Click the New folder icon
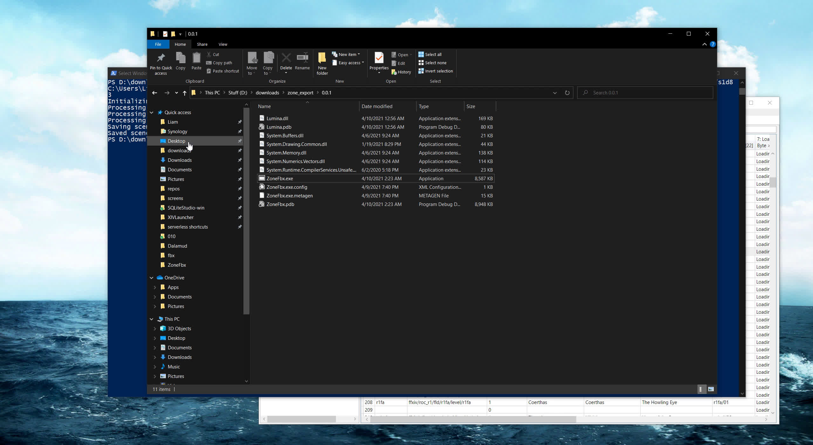 (322, 58)
